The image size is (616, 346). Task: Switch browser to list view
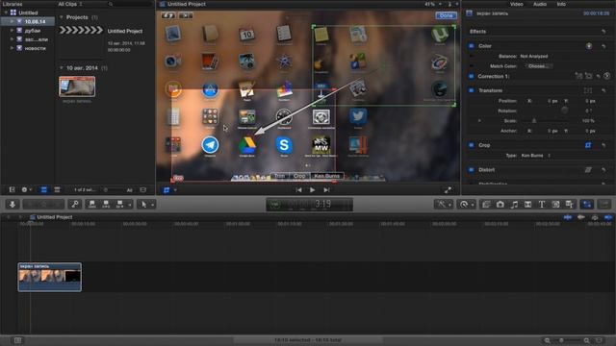[x=57, y=190]
